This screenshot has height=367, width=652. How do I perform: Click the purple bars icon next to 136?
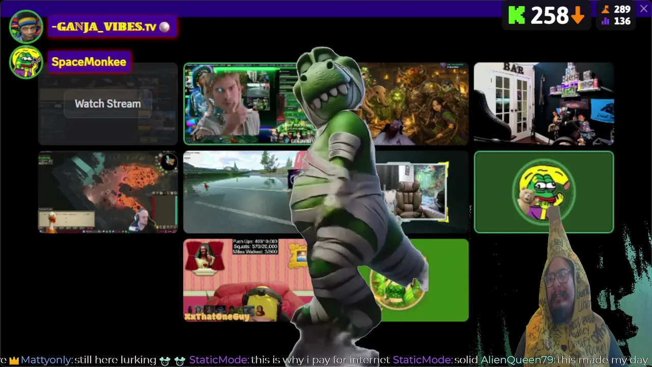coord(606,21)
